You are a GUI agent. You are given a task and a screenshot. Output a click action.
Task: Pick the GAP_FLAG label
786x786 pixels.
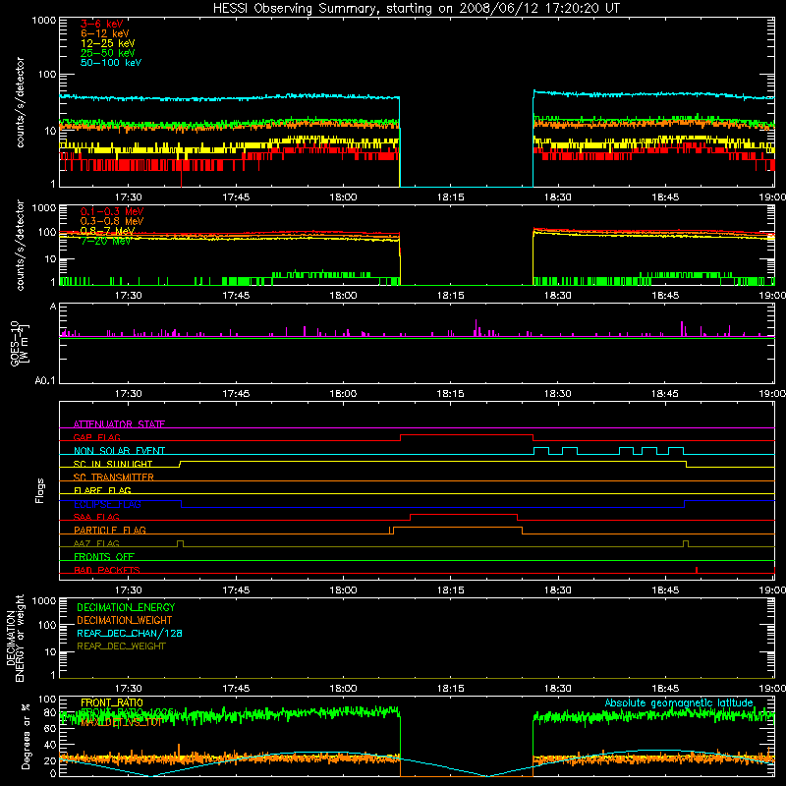(96, 437)
